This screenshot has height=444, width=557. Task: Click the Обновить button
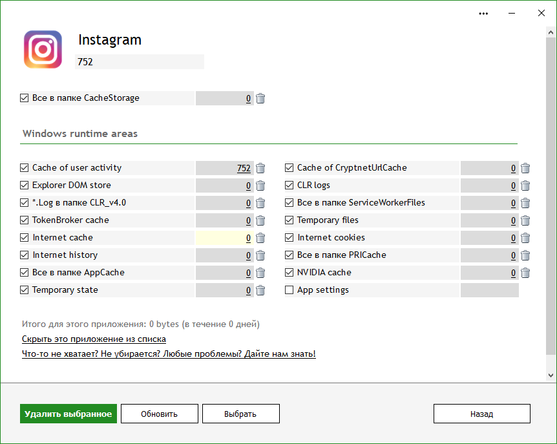coord(159,414)
